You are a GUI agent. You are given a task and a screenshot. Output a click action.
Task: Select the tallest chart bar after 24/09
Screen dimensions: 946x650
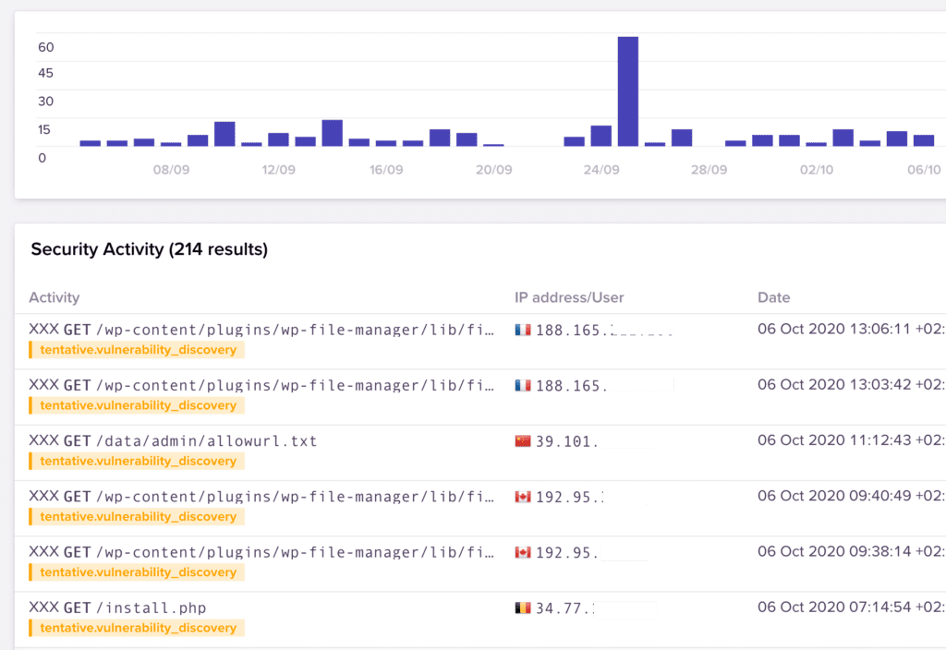628,91
